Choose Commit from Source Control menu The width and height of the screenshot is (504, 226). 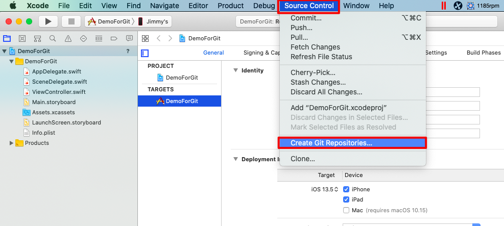[353, 18]
